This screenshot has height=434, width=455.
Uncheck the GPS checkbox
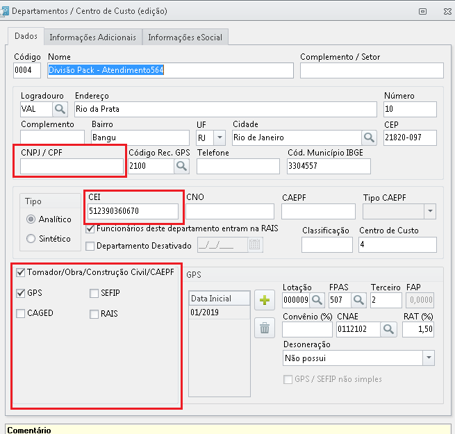[20, 293]
